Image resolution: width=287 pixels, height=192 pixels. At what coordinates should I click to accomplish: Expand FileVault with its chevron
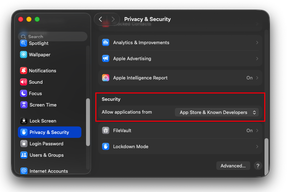tap(257, 131)
